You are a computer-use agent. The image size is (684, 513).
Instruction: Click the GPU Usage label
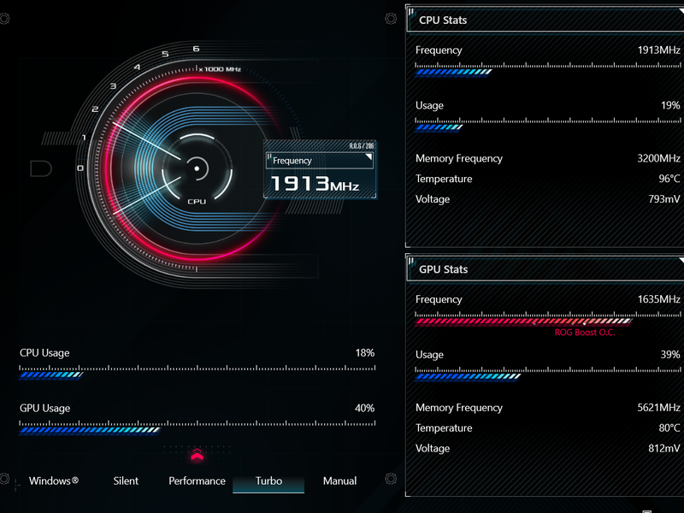coord(45,409)
